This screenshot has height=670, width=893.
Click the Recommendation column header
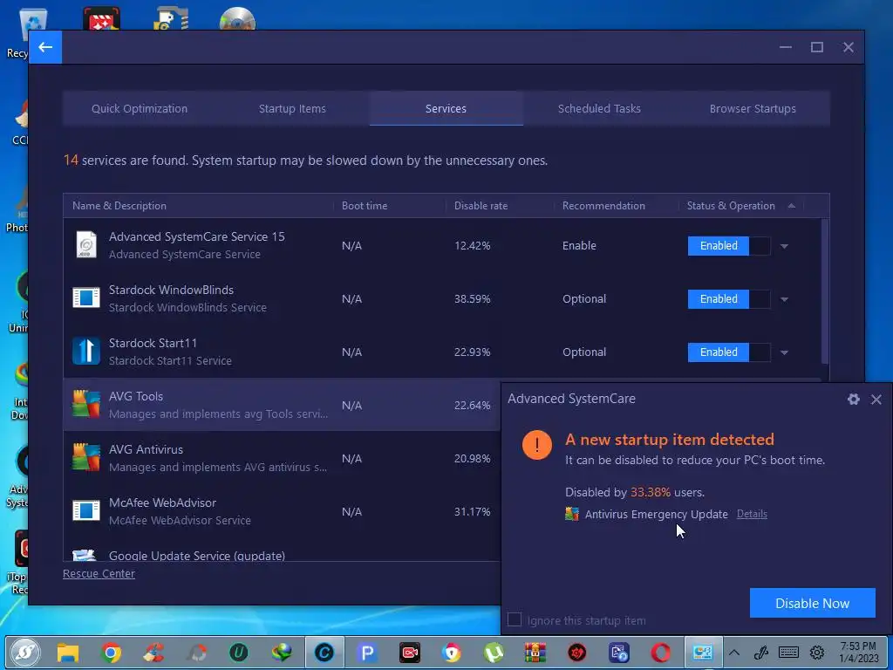pyautogui.click(x=603, y=206)
